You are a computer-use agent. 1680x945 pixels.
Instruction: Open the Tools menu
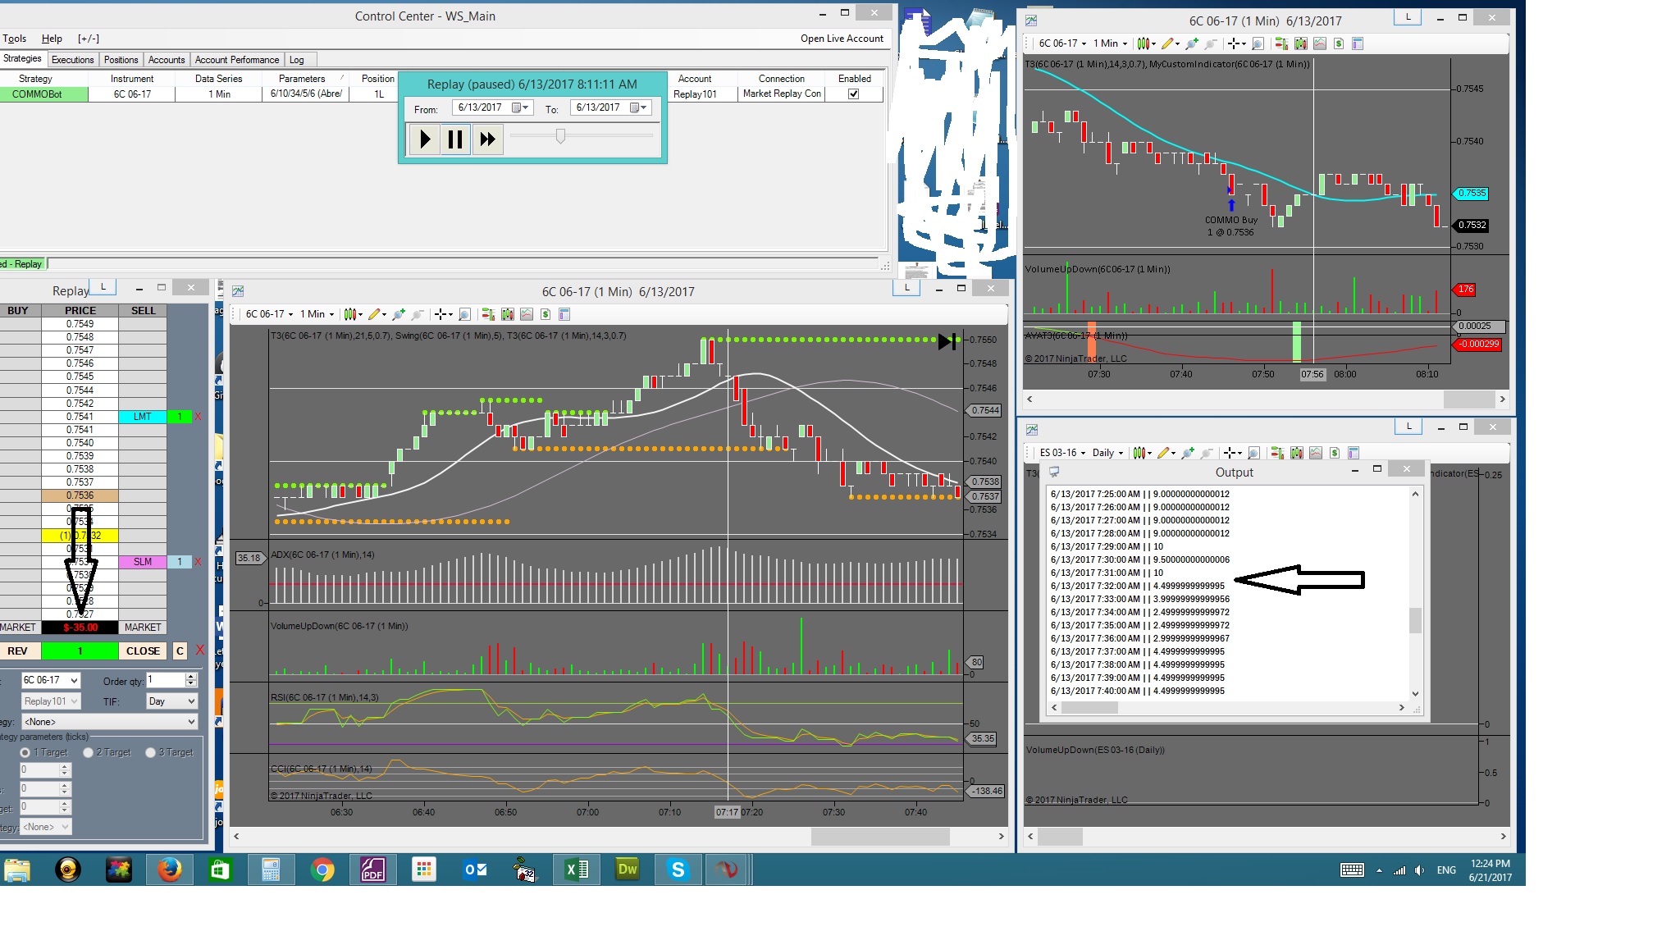click(15, 39)
